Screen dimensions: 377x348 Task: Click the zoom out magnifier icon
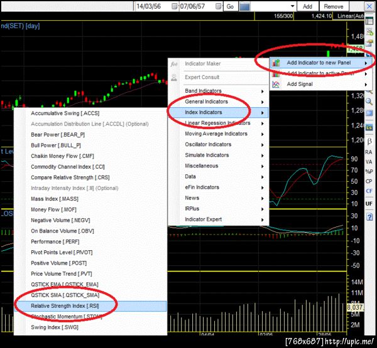[x=369, y=102]
